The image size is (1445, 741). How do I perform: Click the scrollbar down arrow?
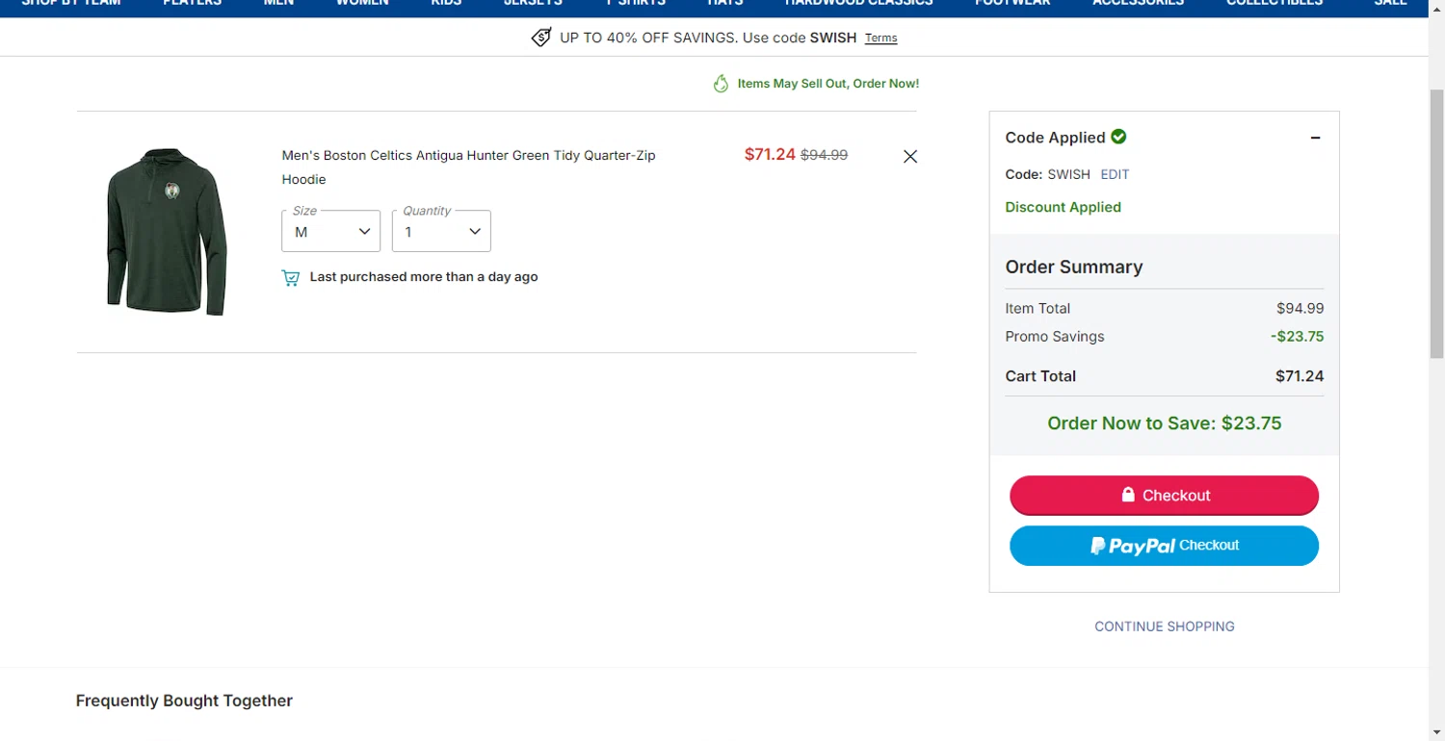1436,733
